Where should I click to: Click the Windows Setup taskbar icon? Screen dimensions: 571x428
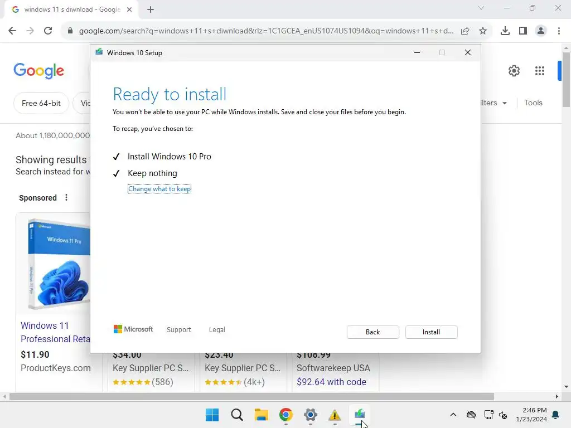[360, 415]
